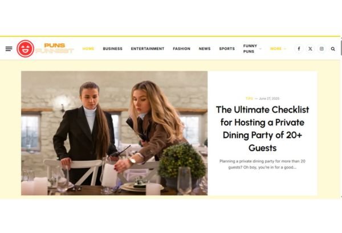Screen dimensions: 342x233
Task: Open the featured image of two women
Action: tap(115, 133)
